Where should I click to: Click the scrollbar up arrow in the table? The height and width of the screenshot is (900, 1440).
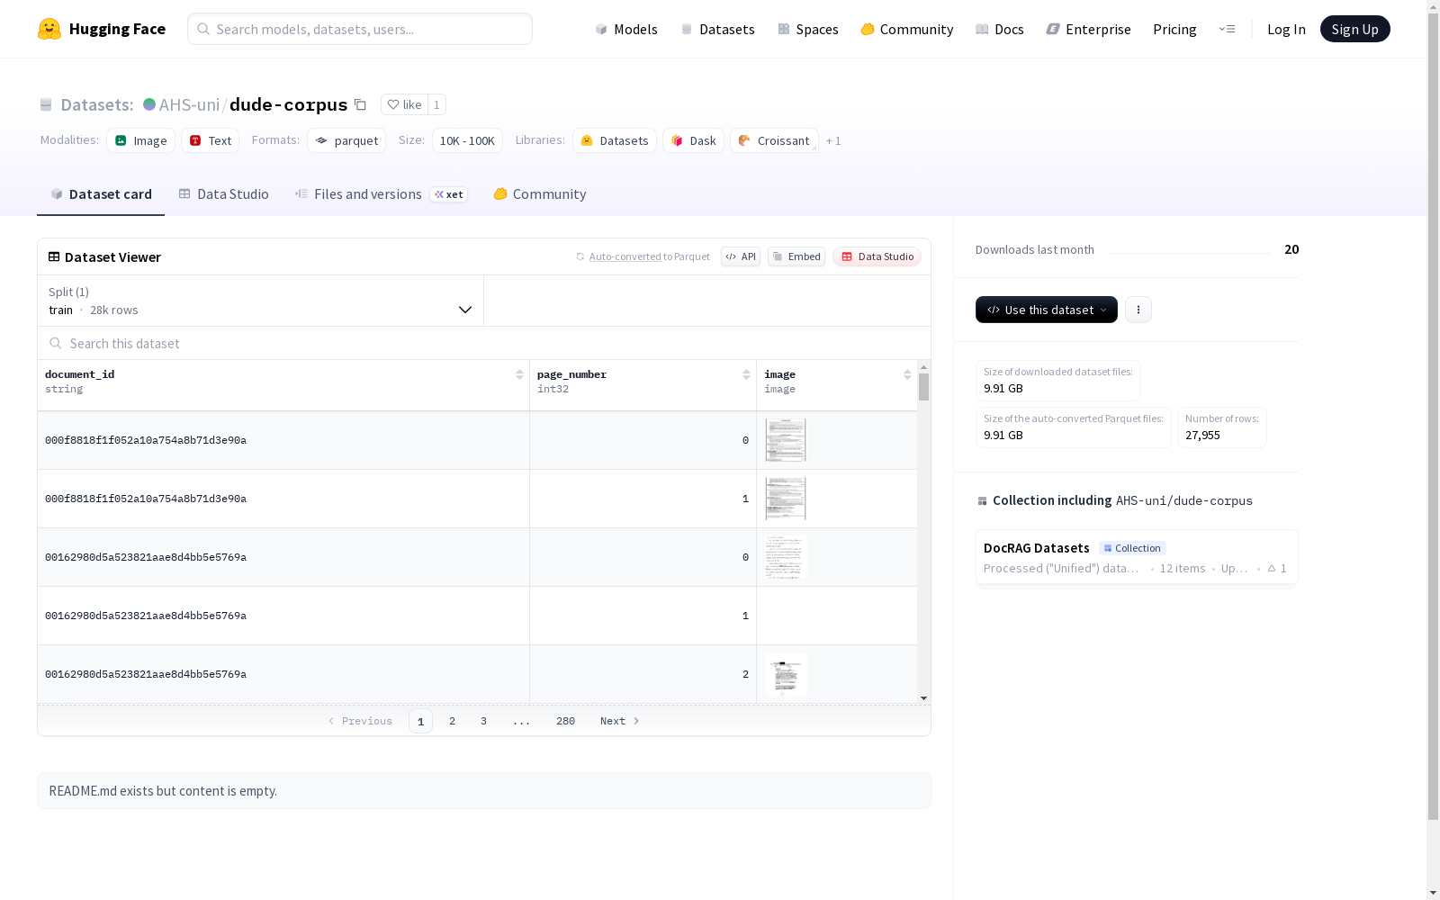coord(923,367)
